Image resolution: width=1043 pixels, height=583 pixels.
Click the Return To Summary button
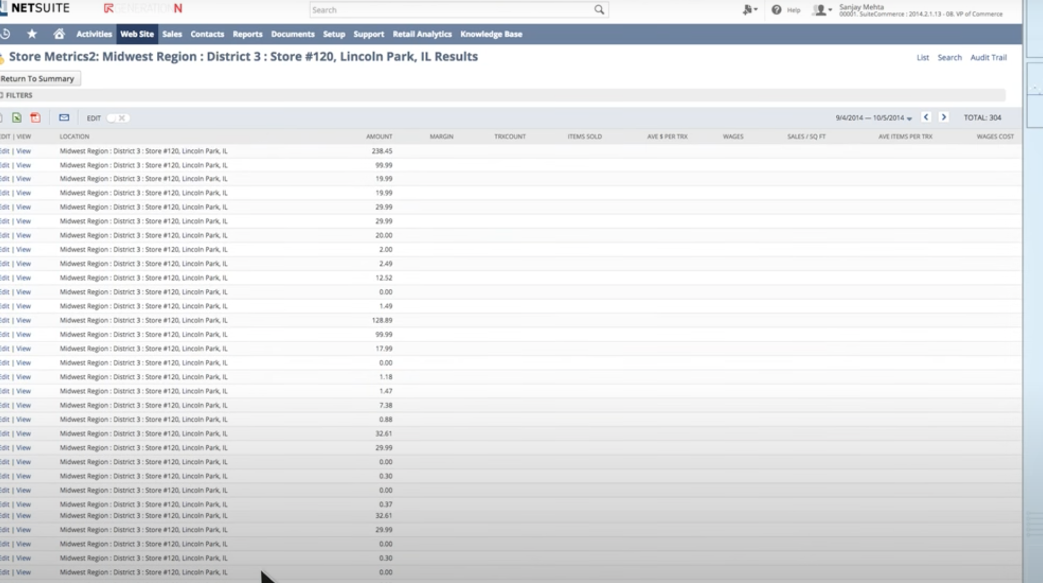(x=39, y=78)
